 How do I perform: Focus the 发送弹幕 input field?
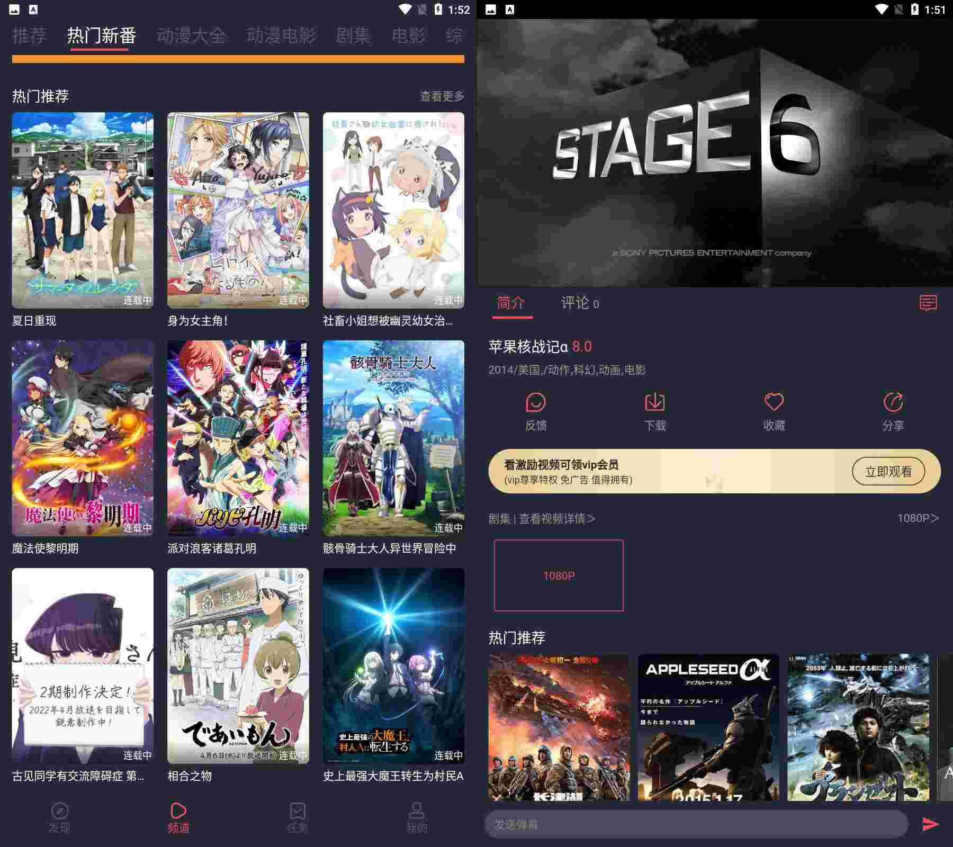[x=696, y=824]
